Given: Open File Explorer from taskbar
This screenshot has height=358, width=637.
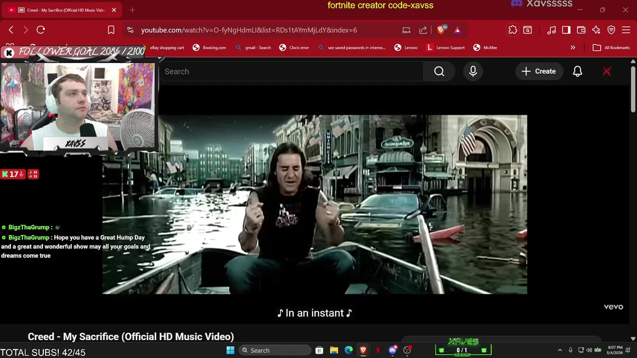Looking at the screenshot, I should (334, 350).
